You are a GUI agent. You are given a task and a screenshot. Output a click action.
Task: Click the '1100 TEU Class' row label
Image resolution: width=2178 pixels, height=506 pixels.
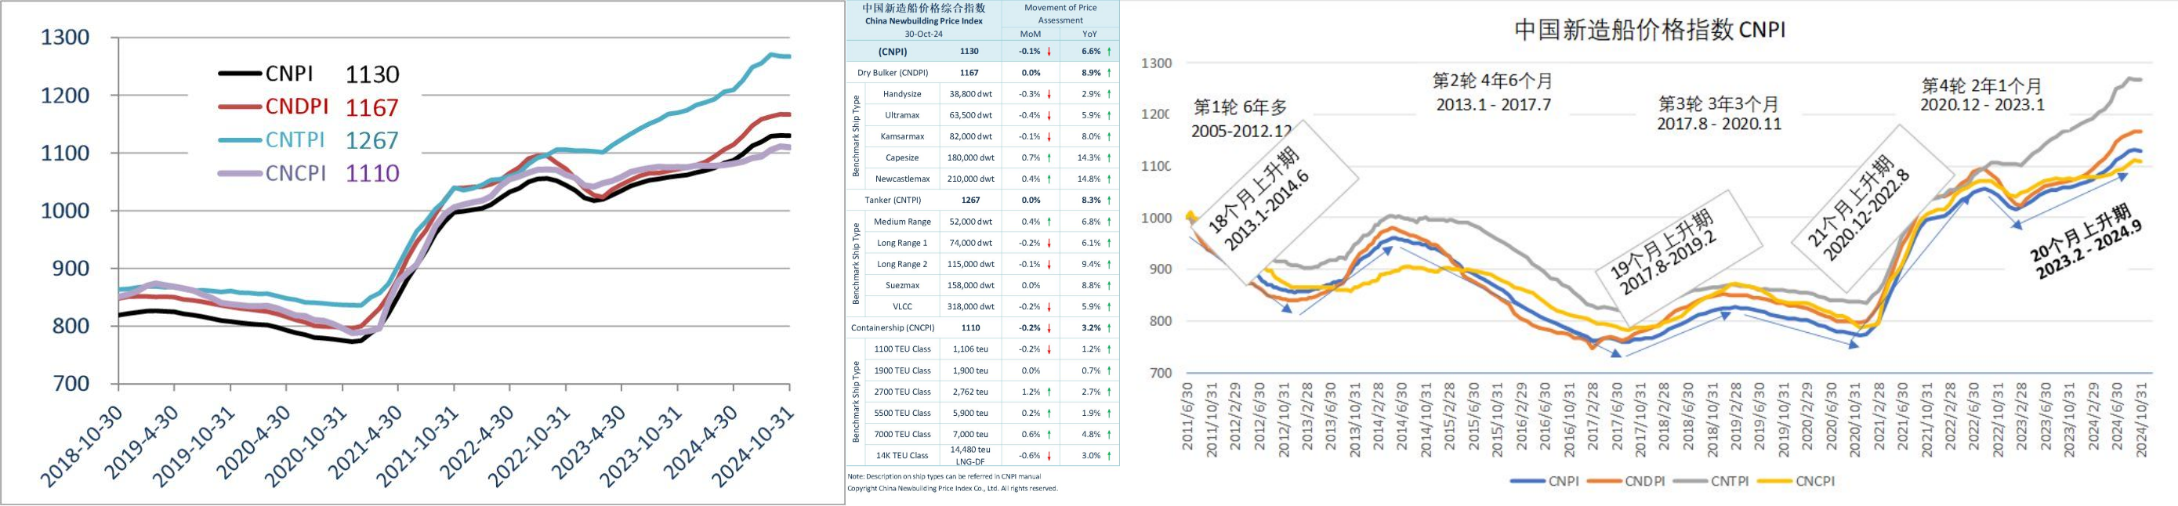pos(902,349)
